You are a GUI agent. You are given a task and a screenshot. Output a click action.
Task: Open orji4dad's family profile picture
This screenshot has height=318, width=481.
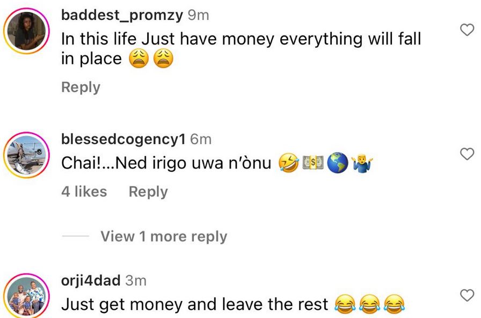point(26,296)
